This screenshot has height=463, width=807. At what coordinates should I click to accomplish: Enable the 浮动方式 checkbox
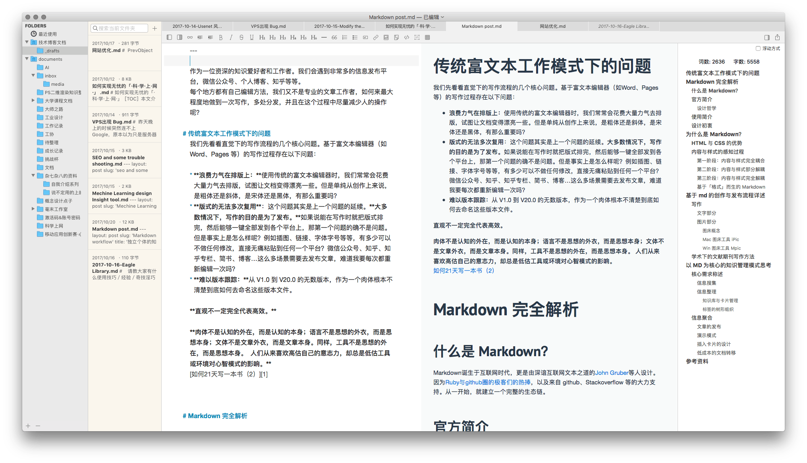click(758, 48)
